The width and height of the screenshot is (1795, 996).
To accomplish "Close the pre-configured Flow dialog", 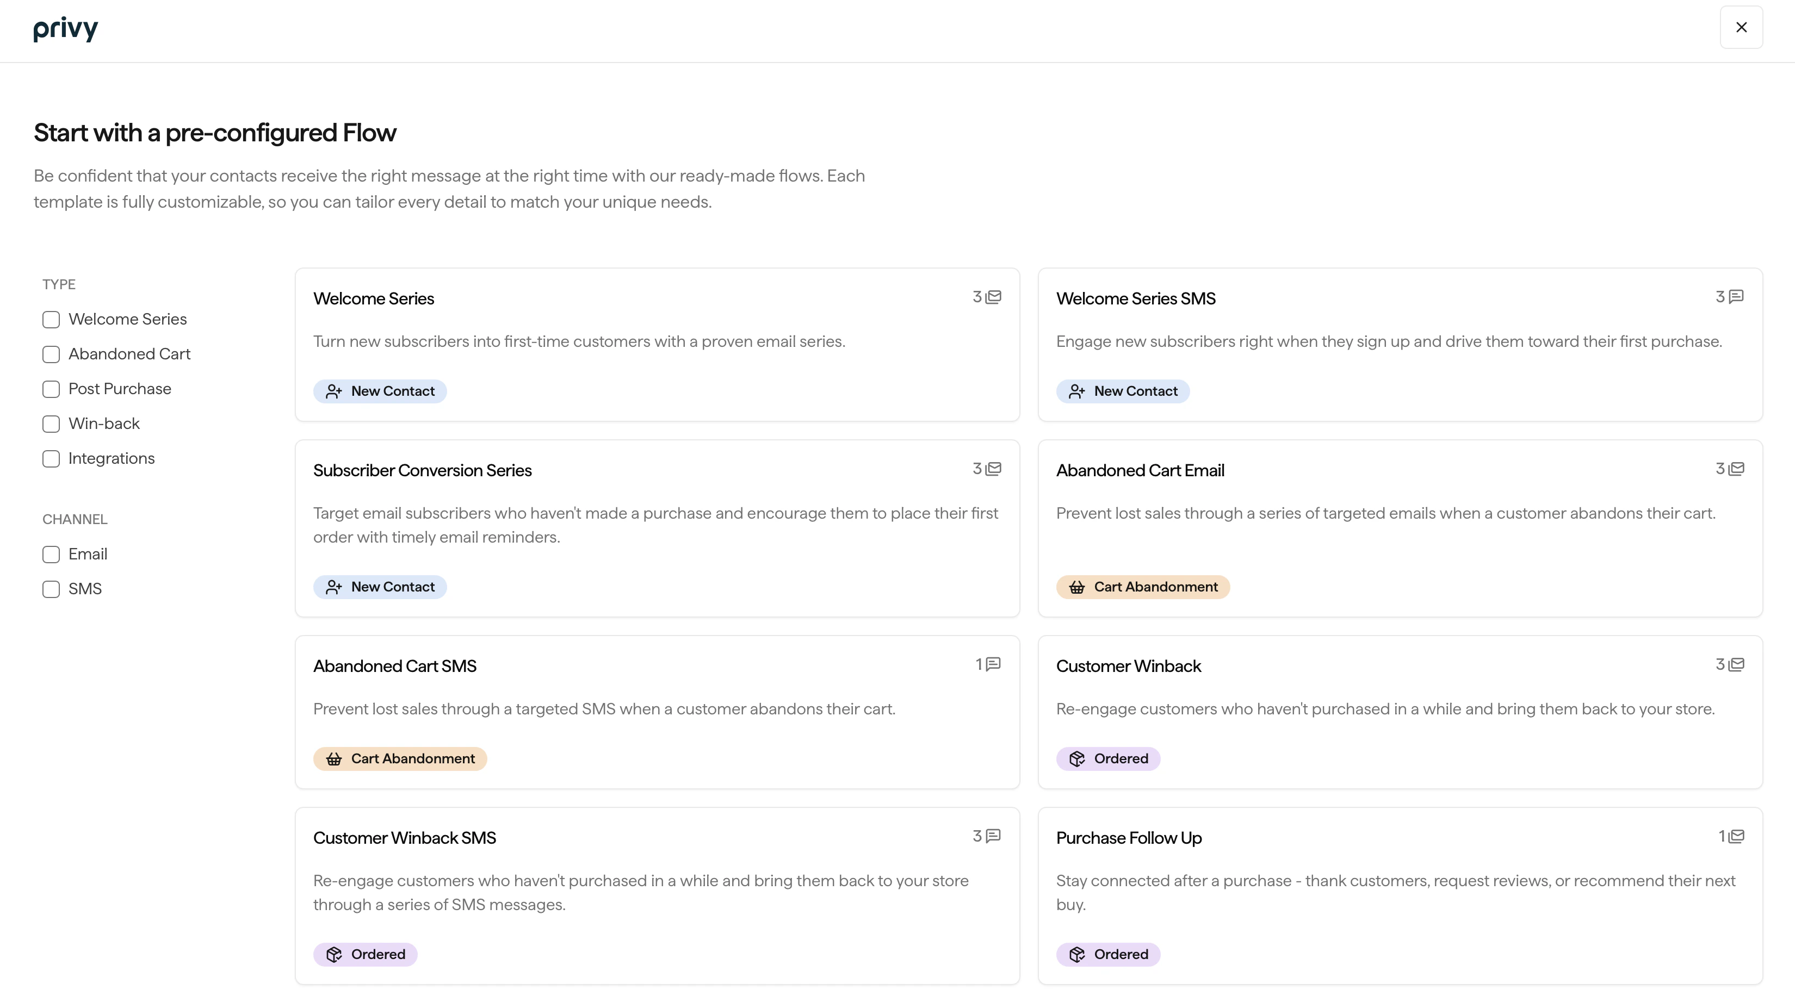I will point(1741,27).
